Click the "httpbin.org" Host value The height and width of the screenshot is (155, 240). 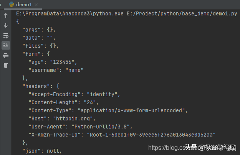[x=73, y=119]
